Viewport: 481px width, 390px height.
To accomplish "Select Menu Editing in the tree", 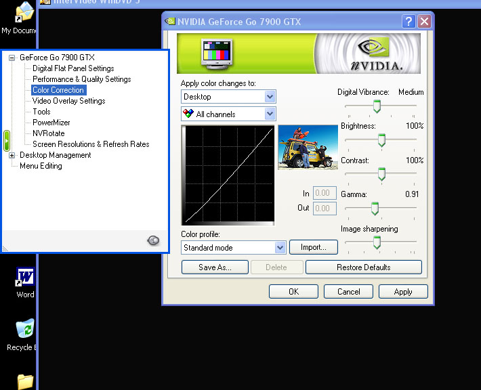I will point(41,166).
